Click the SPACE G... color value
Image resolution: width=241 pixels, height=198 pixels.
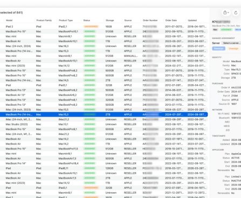tap(236, 74)
